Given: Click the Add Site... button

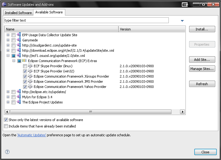Looking at the screenshot, I should [x=202, y=60].
